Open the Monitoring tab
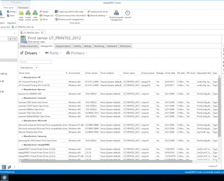 tap(99, 46)
